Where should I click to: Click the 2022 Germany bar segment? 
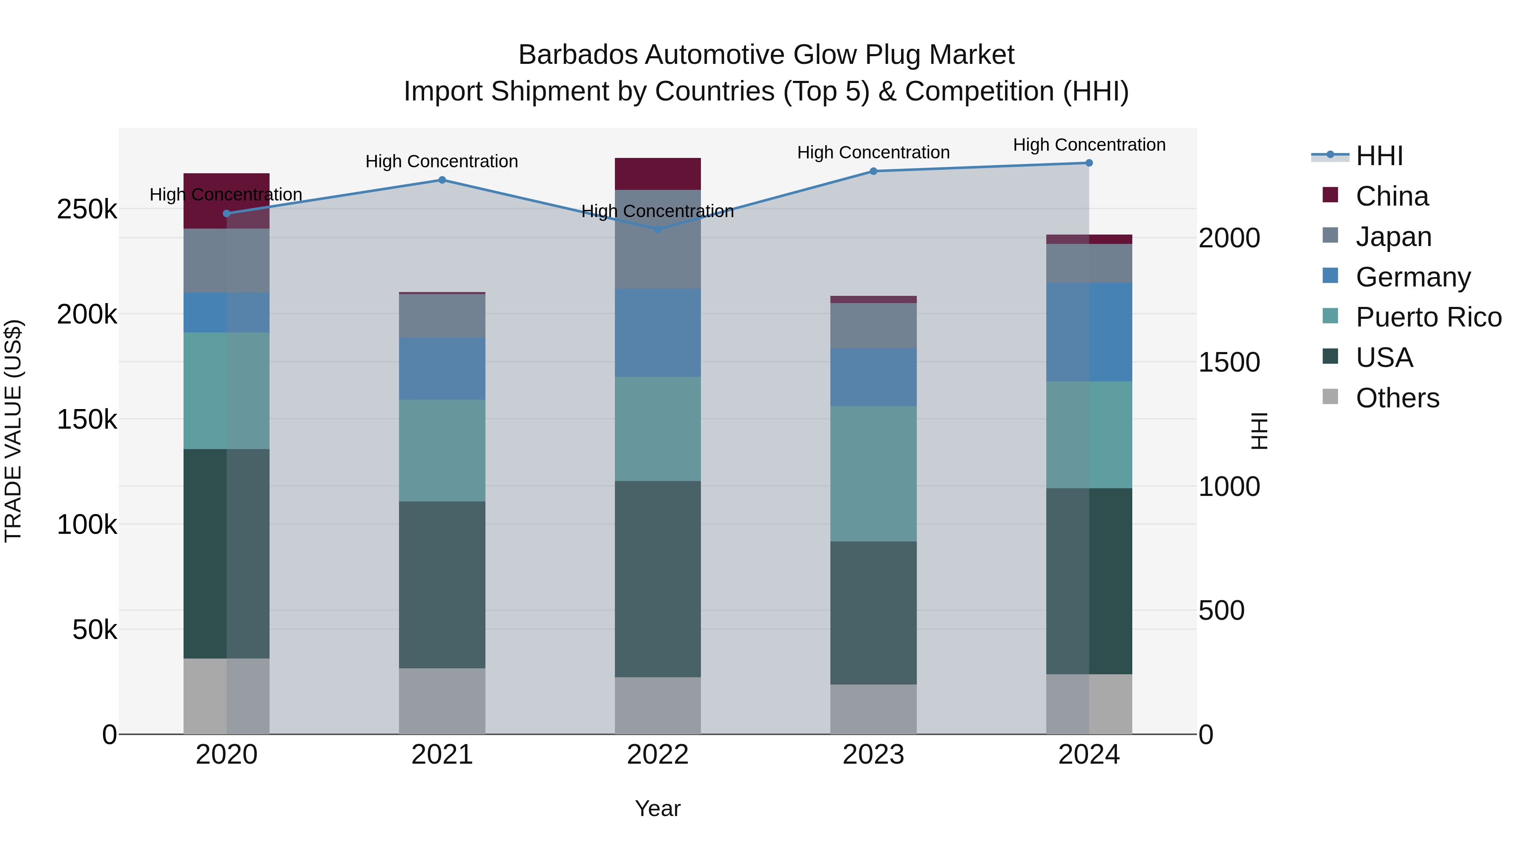click(x=657, y=333)
